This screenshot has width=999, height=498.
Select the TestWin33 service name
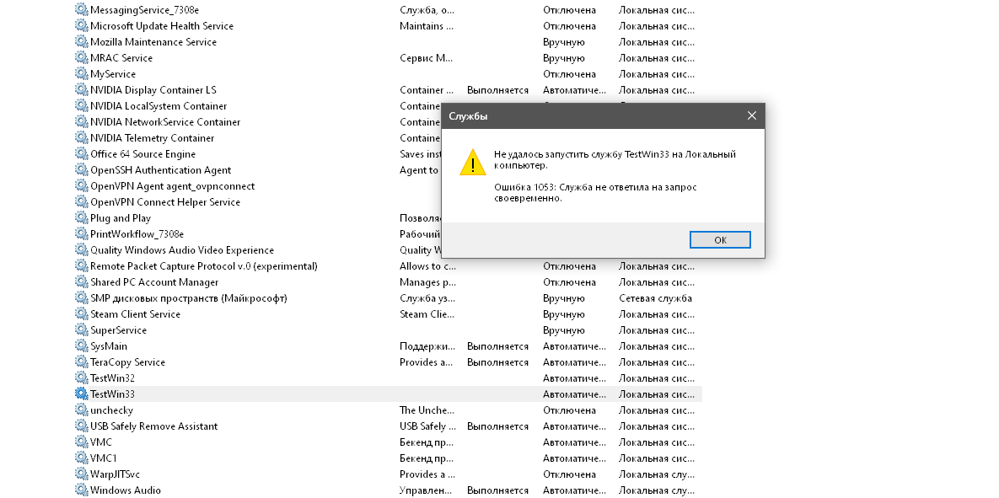click(112, 394)
